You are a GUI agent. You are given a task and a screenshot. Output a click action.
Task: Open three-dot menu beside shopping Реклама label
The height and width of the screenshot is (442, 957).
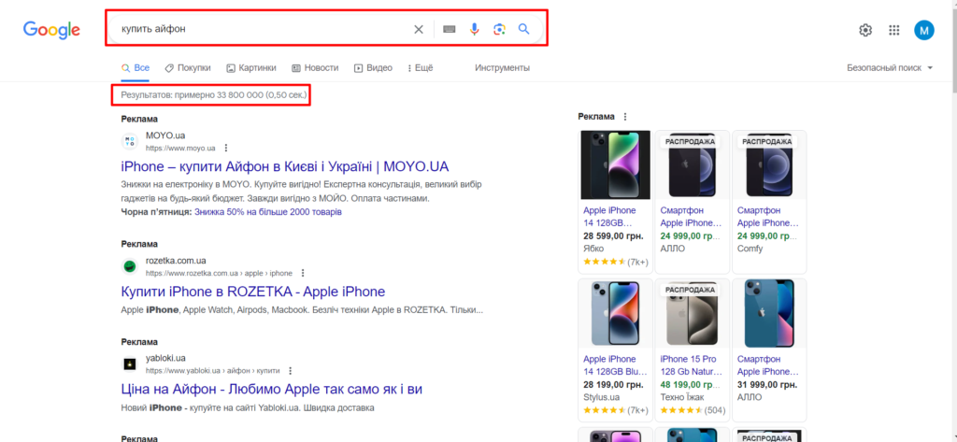tap(624, 117)
